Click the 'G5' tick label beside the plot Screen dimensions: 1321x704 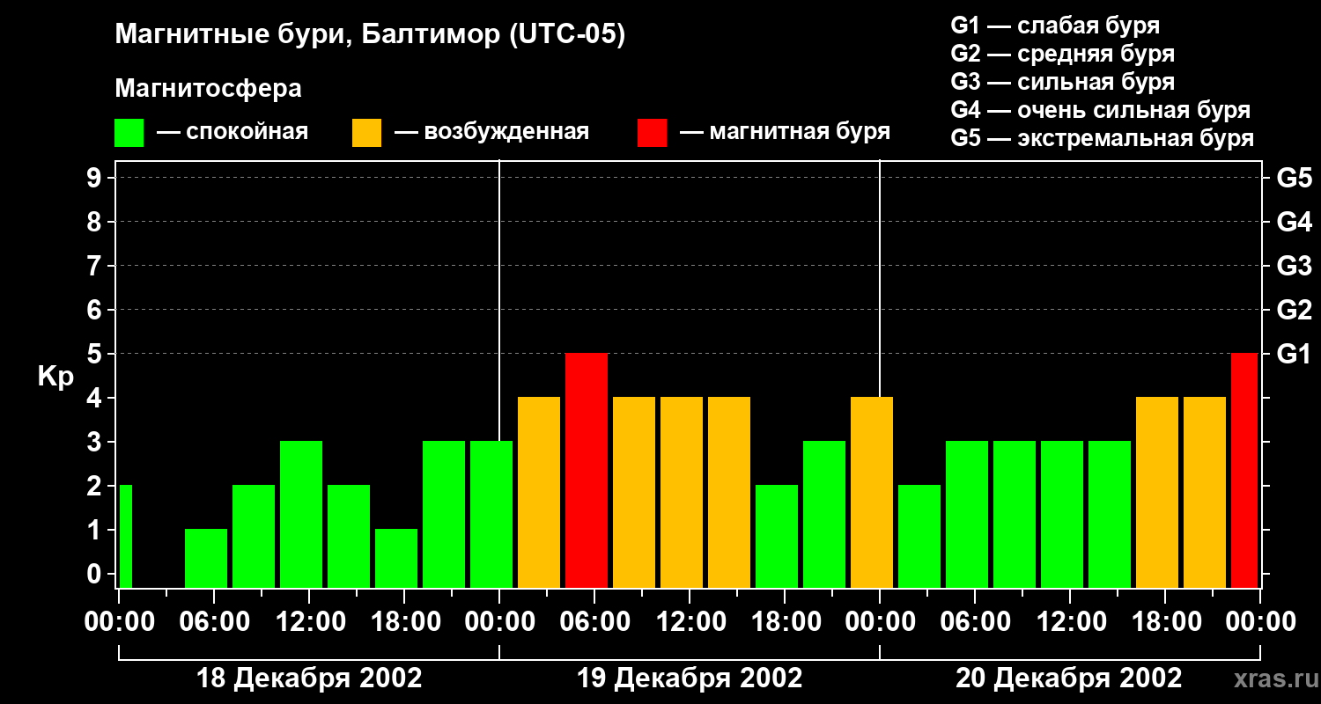coord(1294,178)
